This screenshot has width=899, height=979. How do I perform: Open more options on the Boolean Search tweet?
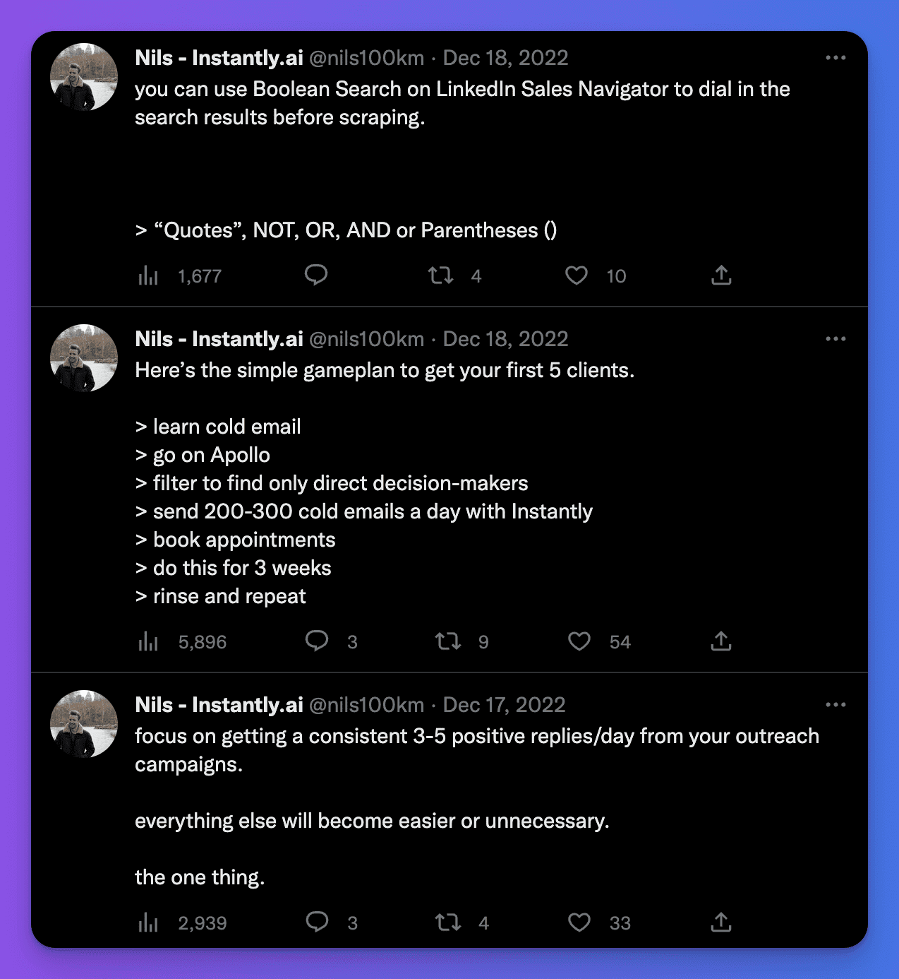coord(835,58)
